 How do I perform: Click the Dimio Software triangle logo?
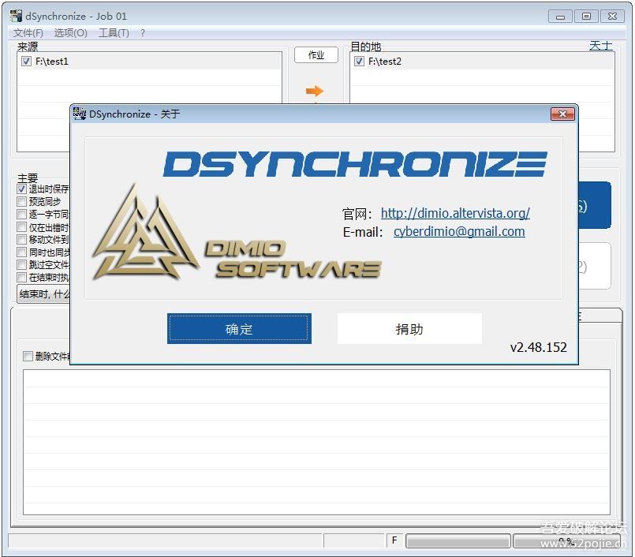[146, 233]
